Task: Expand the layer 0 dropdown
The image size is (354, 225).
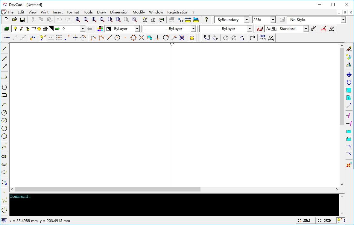Action: (x=82, y=29)
